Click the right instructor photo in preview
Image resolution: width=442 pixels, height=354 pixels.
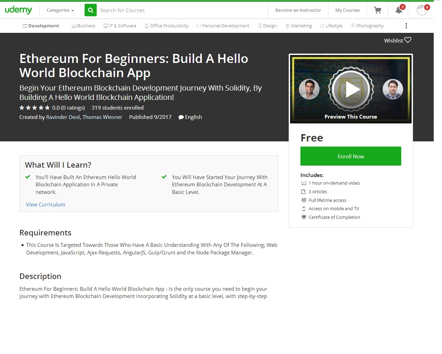(393, 89)
